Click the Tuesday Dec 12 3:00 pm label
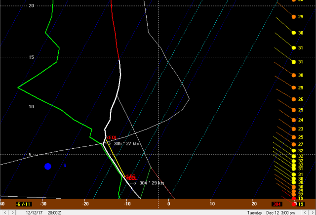 point(271,213)
